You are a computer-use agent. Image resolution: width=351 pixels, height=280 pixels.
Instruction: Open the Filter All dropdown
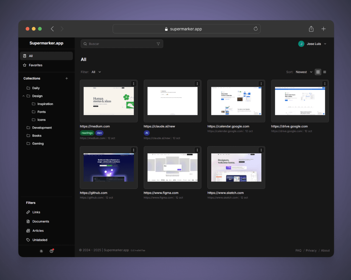[x=96, y=72]
